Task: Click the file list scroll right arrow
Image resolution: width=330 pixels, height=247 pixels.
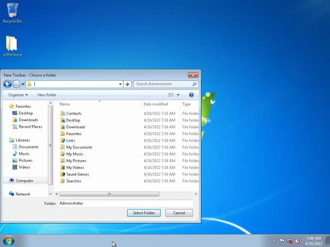Action: click(196, 194)
